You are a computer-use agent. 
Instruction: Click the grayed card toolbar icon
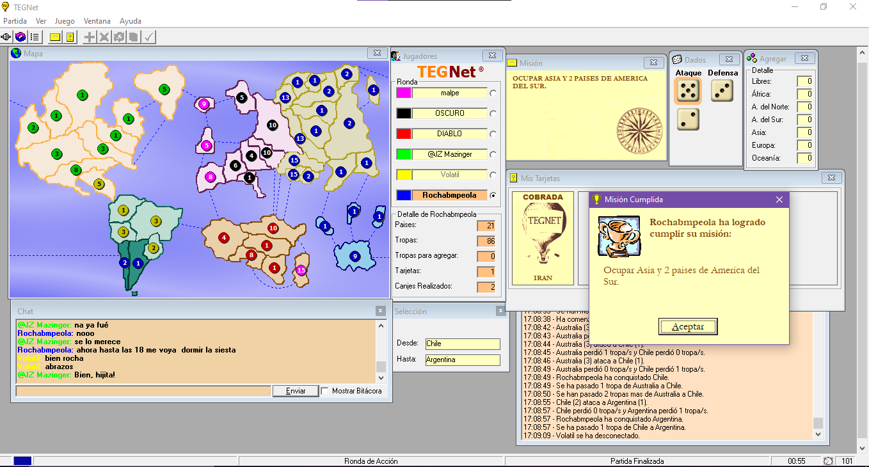pos(134,37)
